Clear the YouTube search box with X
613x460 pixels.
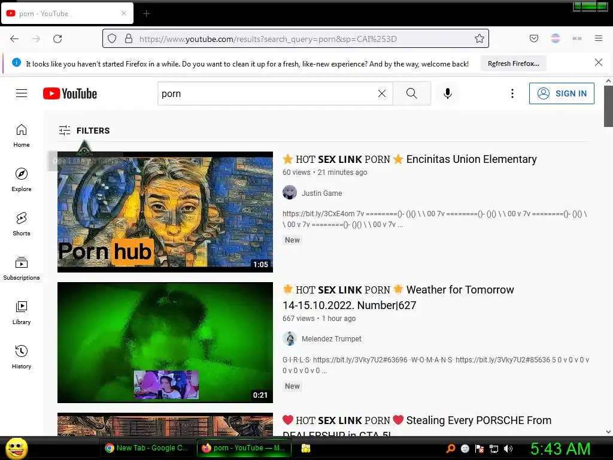point(382,93)
